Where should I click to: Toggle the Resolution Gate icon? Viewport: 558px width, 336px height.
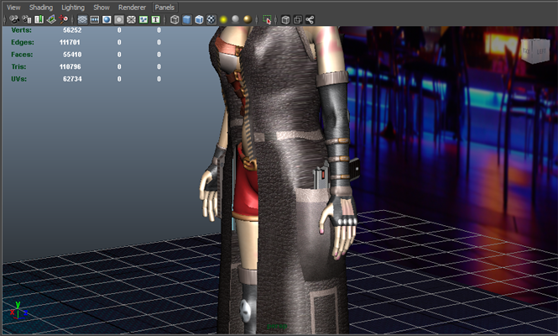(107, 19)
